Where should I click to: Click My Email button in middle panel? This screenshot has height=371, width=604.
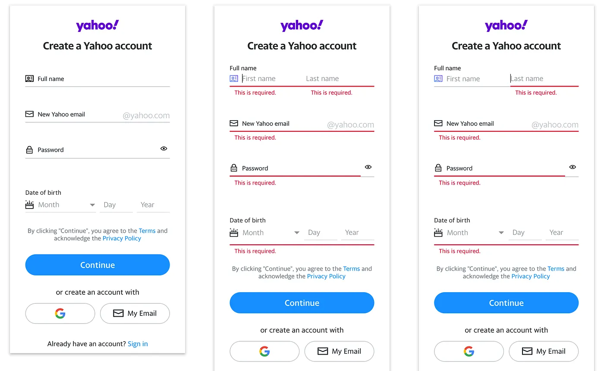pos(339,351)
